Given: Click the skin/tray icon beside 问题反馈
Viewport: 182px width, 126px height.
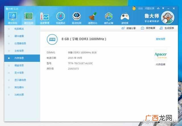Looking at the screenshot, I should pos(158,8).
